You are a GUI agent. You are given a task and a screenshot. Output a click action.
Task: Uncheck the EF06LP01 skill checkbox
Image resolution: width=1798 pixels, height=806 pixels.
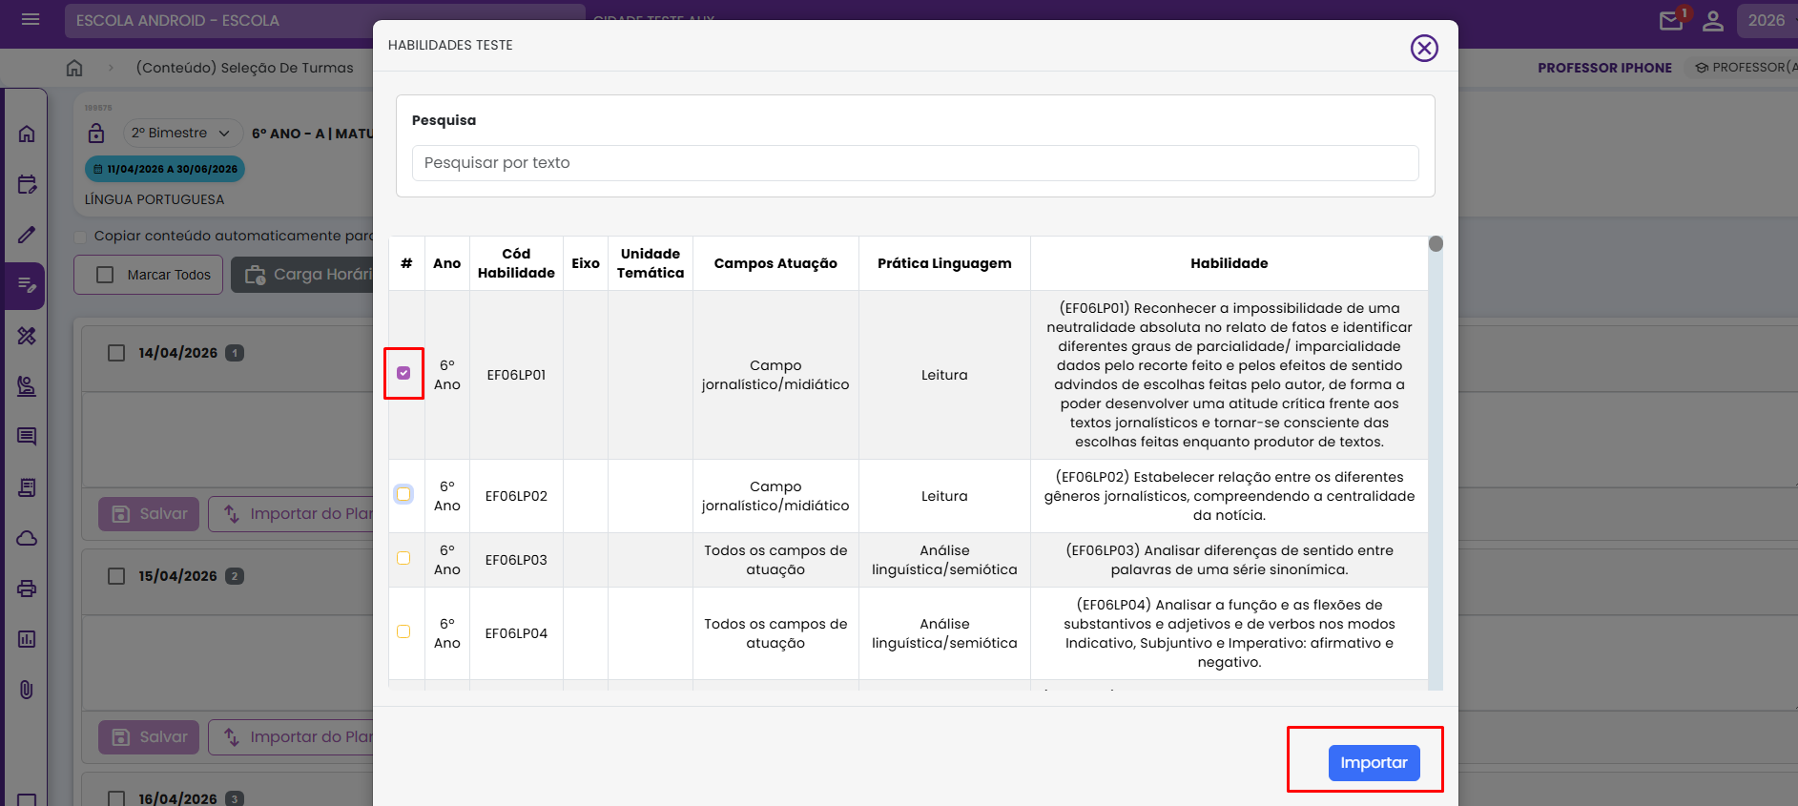click(x=403, y=373)
